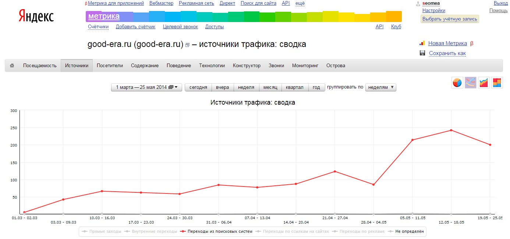Open Целевой звонок link
Image resolution: width=510 pixels, height=239 pixels.
(180, 27)
